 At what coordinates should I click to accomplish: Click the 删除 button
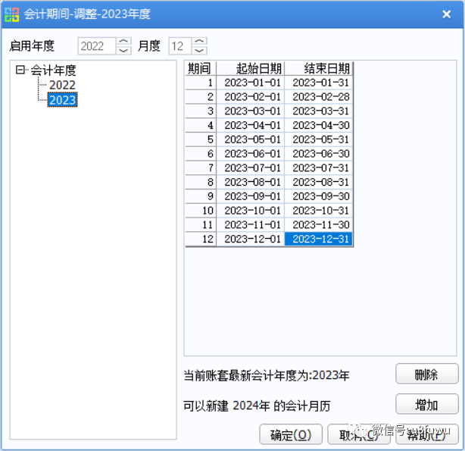(x=427, y=374)
